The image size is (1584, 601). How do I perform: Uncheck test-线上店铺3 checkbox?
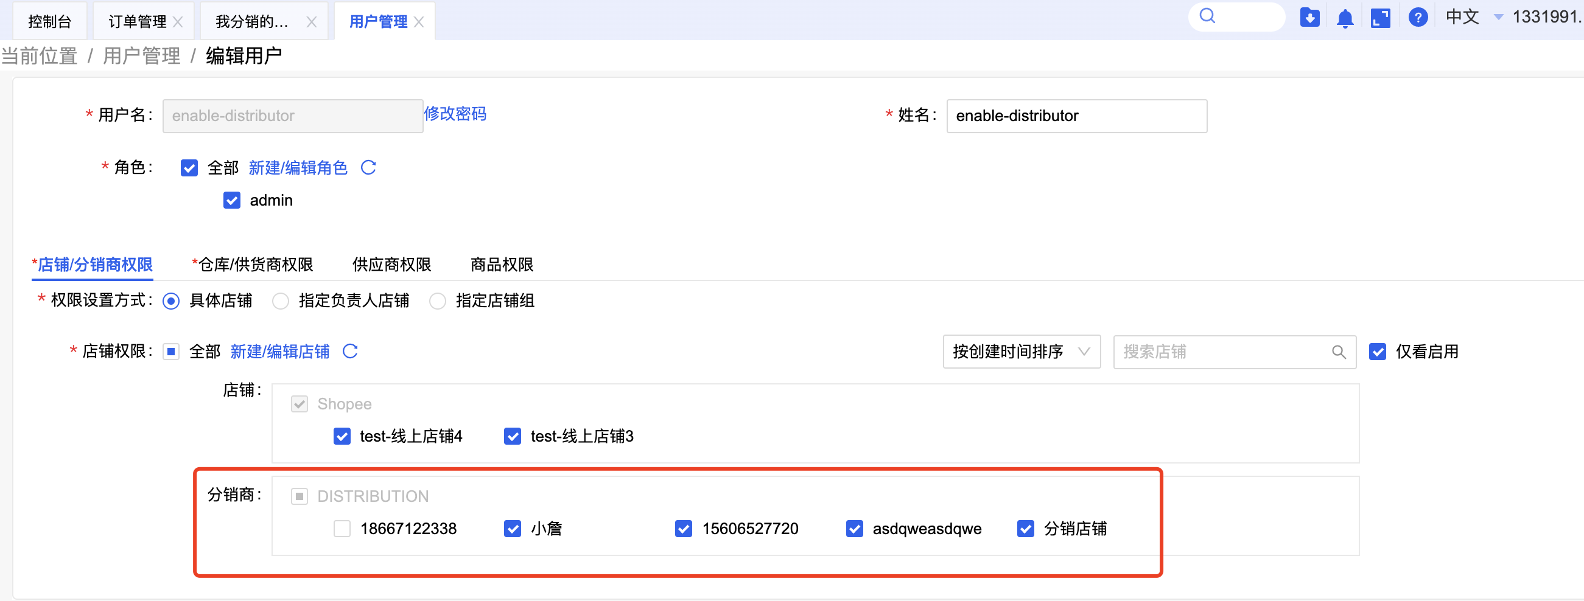tap(512, 436)
